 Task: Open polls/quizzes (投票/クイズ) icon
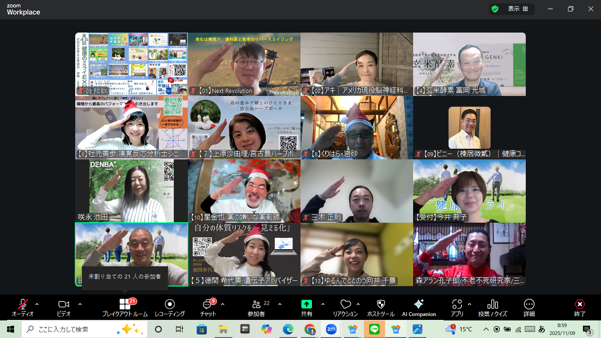[x=493, y=305]
